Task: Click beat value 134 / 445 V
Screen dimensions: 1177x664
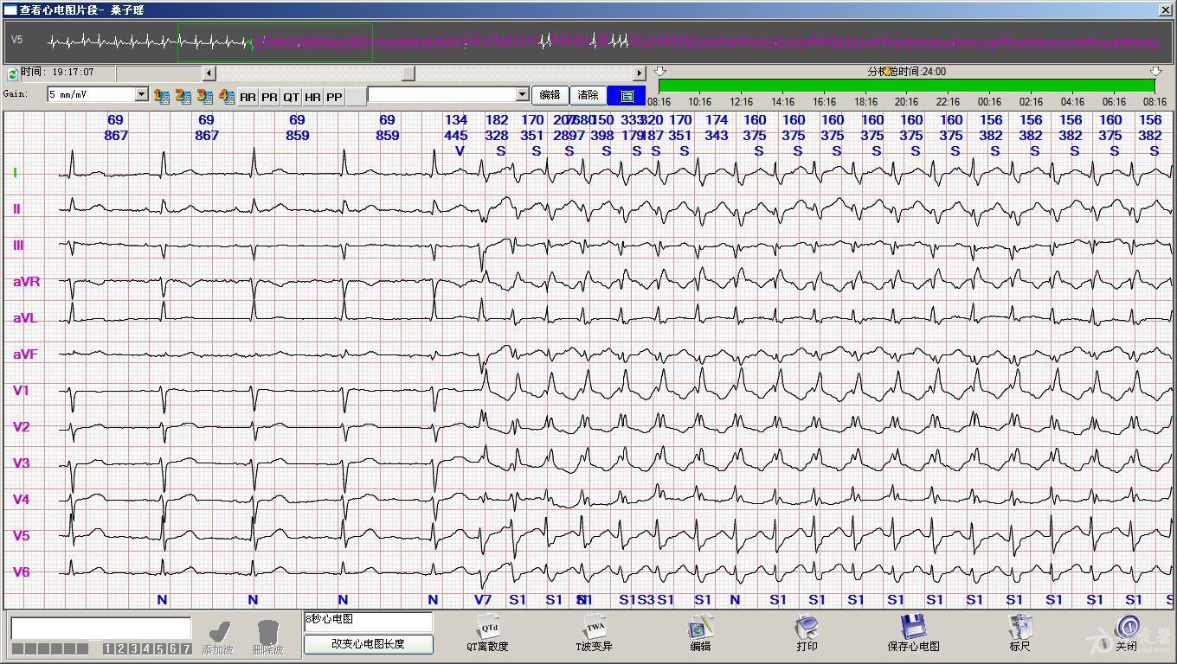Action: tap(456, 135)
